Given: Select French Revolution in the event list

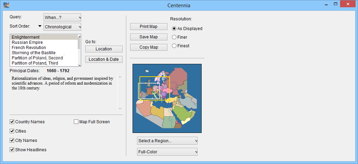Looking at the screenshot, I should [x=44, y=48].
